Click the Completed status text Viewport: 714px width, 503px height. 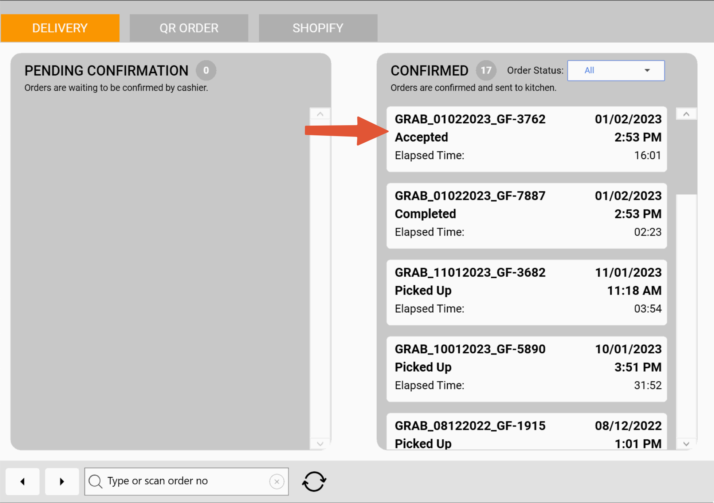(x=425, y=214)
